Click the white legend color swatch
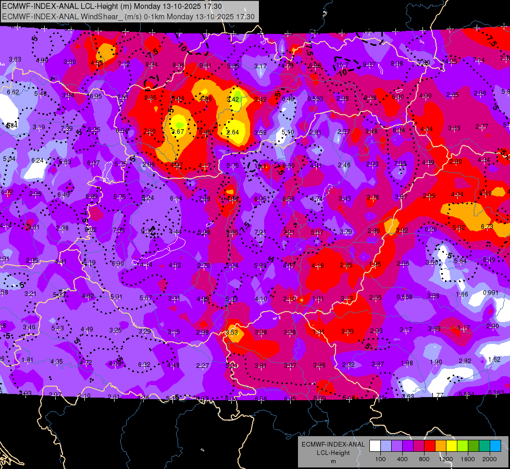Screen dimensions: 510x469 click(375, 446)
